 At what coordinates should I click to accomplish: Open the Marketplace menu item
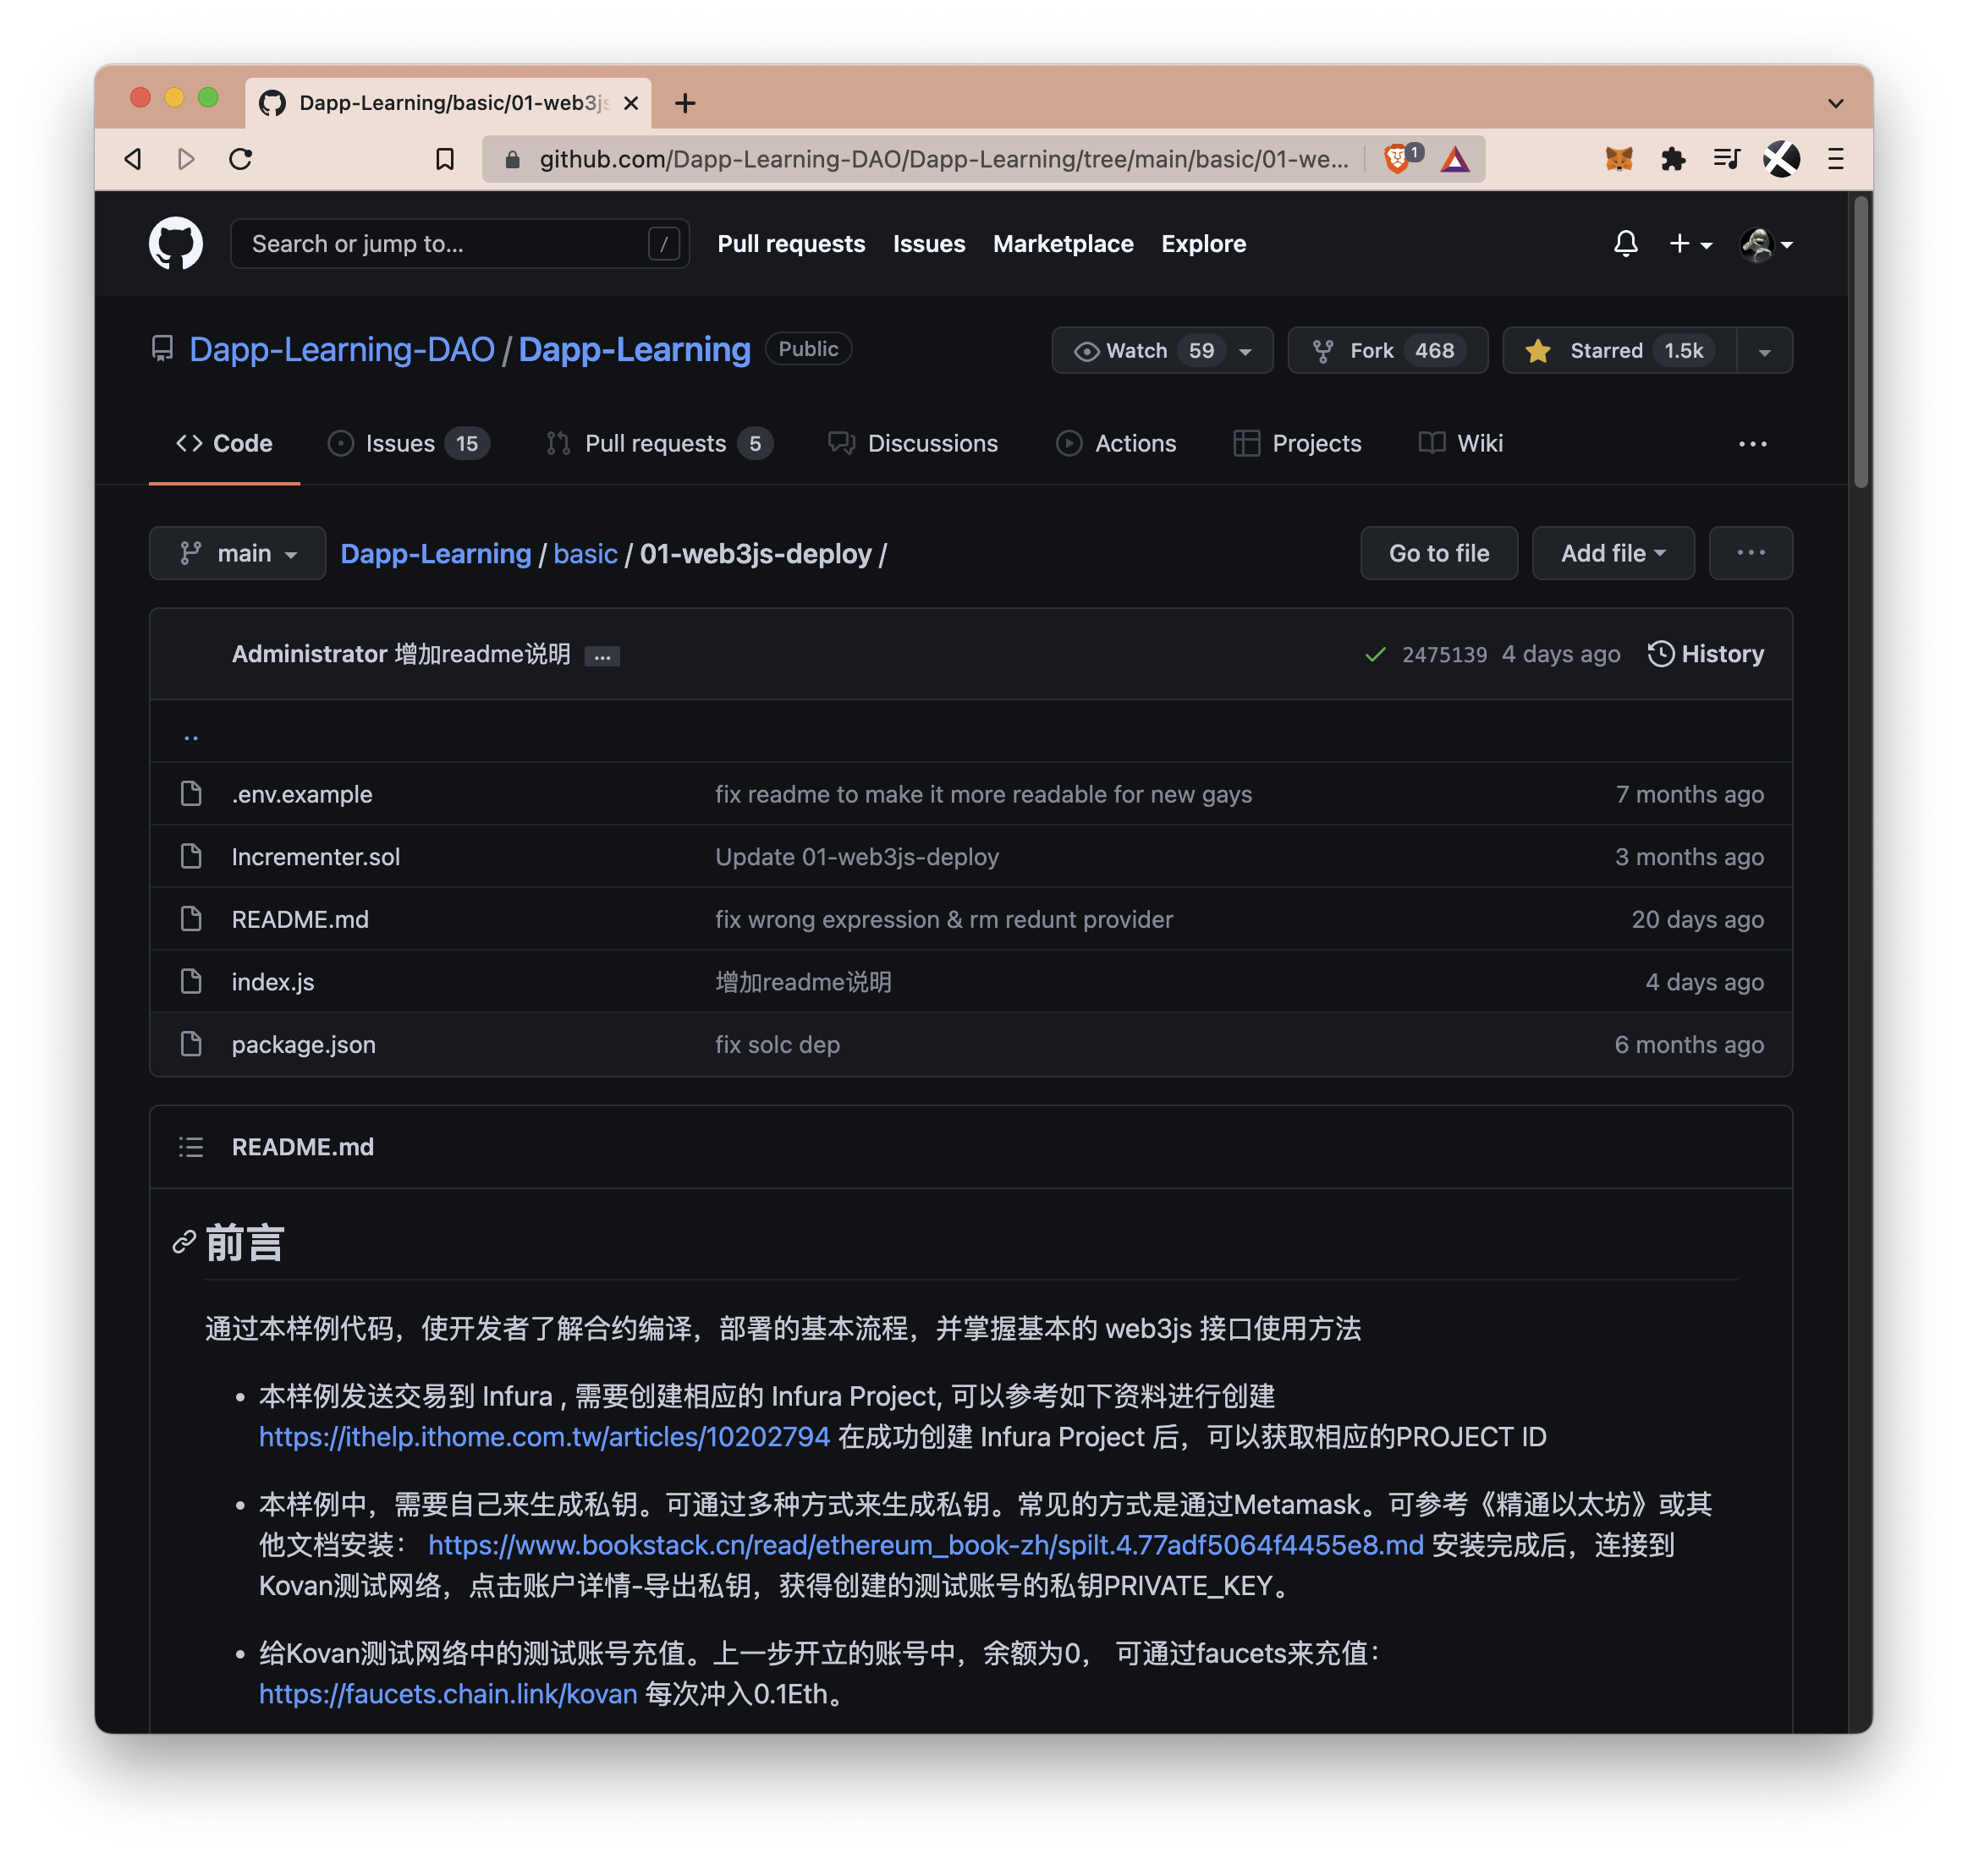[1063, 244]
